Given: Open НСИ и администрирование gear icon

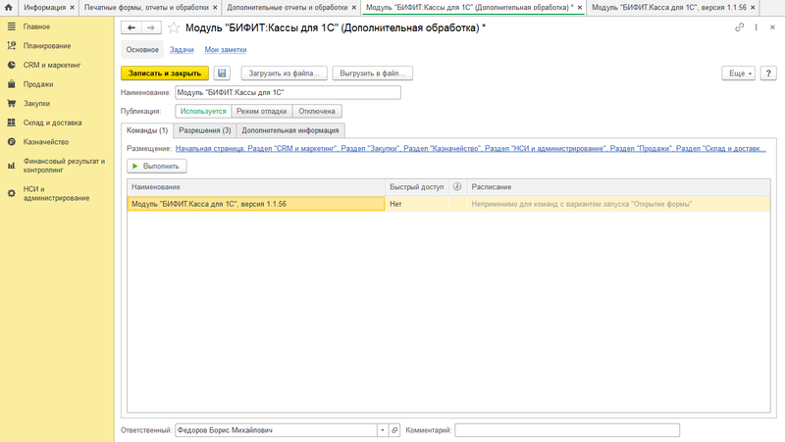Looking at the screenshot, I should pyautogui.click(x=12, y=193).
